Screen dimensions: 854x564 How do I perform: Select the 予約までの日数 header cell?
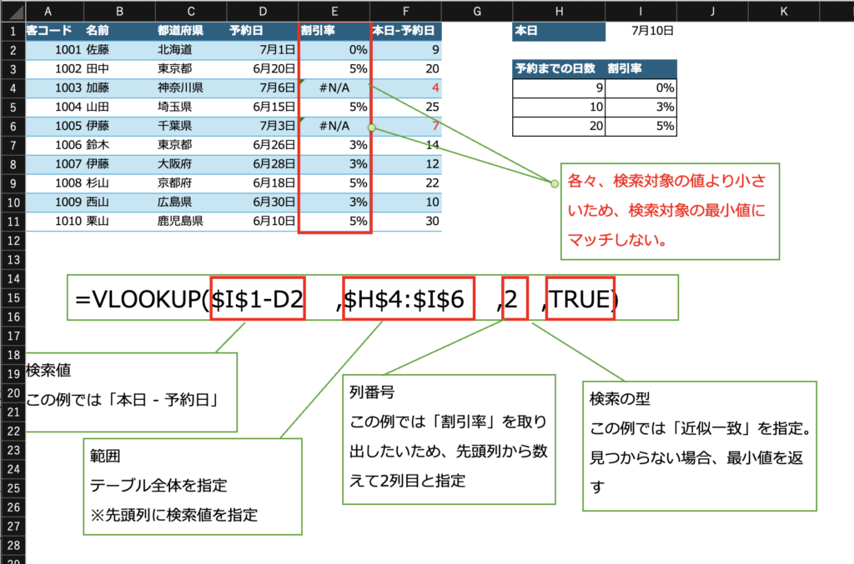pyautogui.click(x=559, y=69)
